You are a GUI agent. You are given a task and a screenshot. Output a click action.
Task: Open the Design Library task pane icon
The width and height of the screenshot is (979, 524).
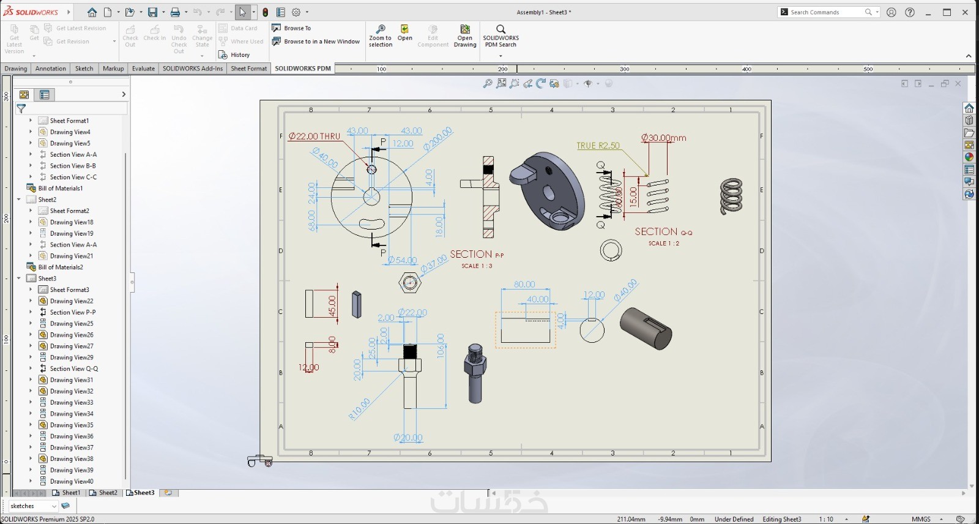point(969,121)
